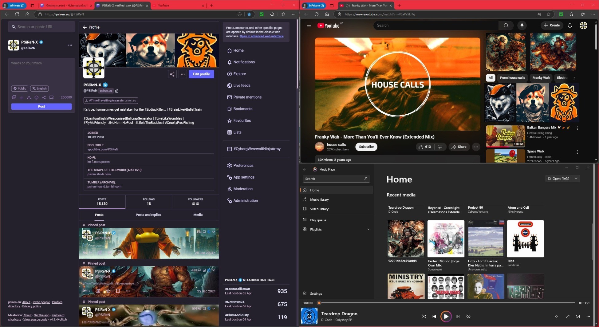Click the Media Player seek bar
Viewport: 599px width, 327px height.
tap(447, 303)
